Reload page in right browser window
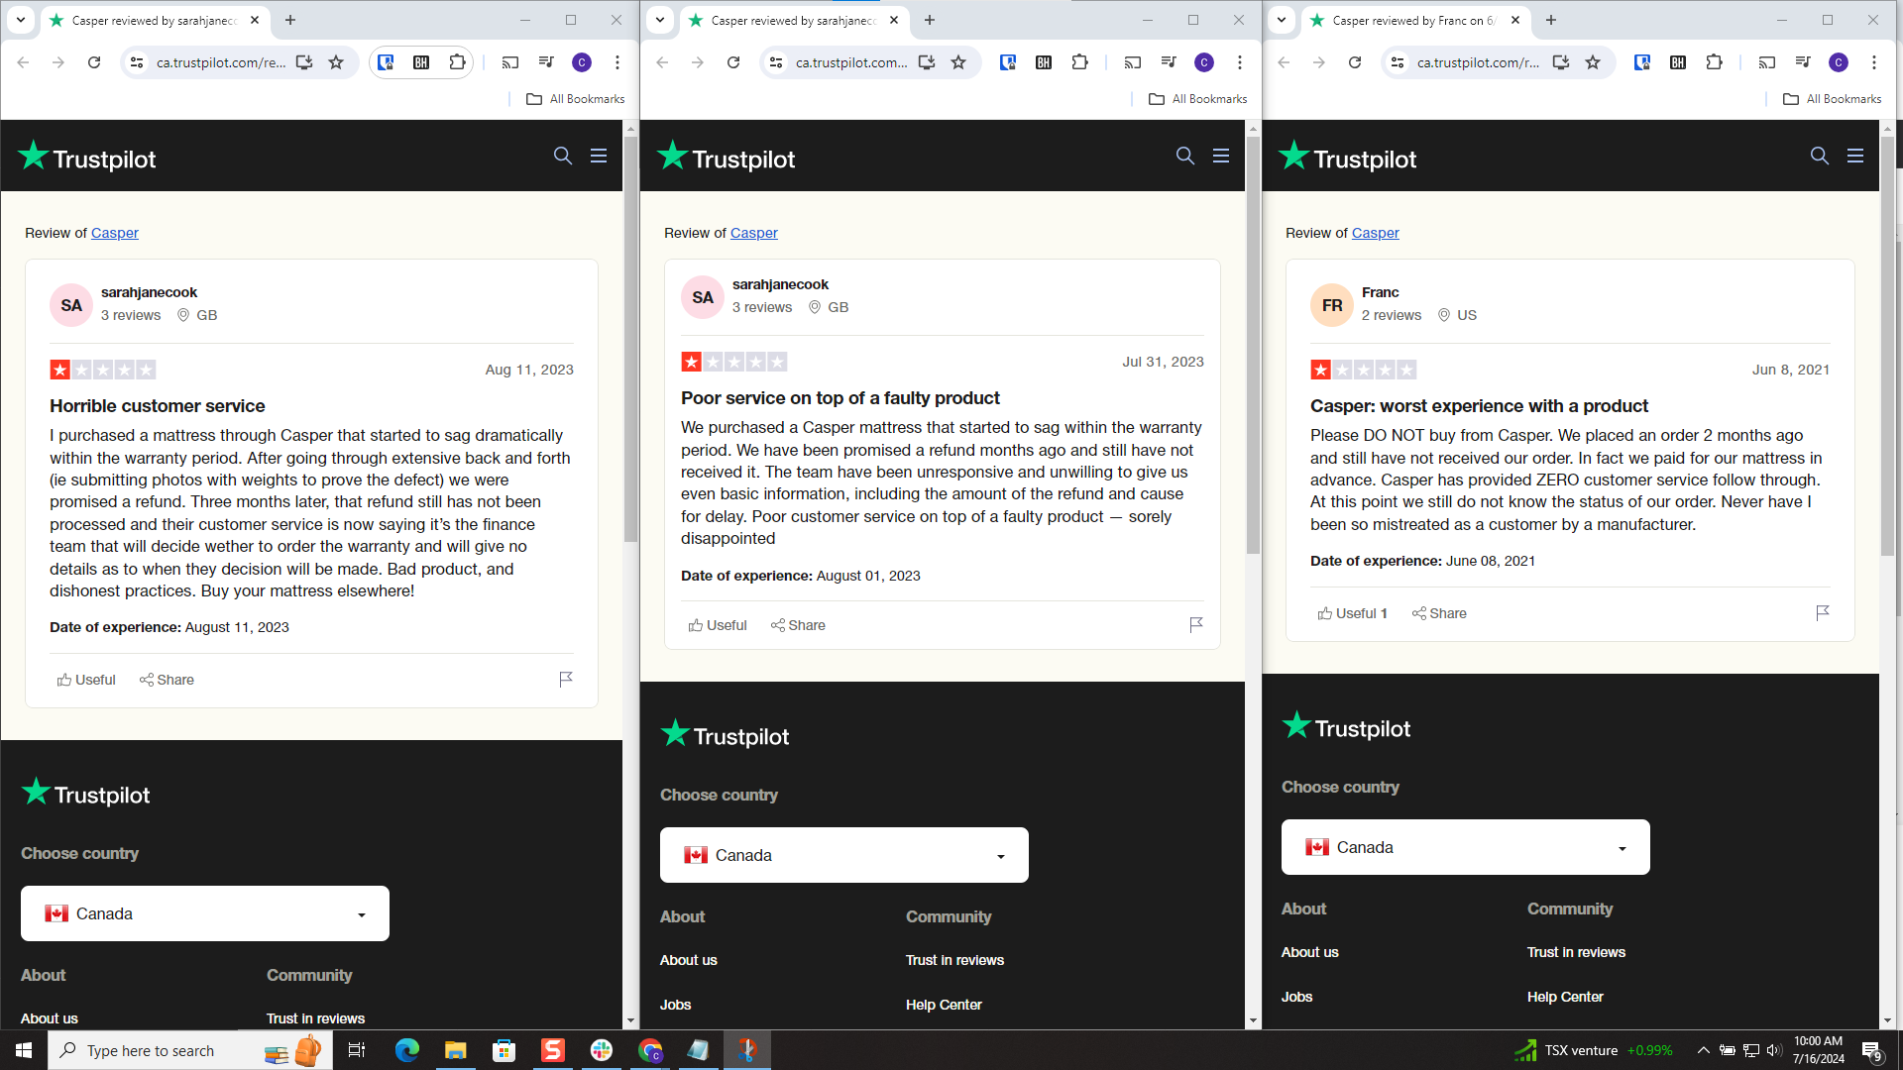 coord(1355,62)
